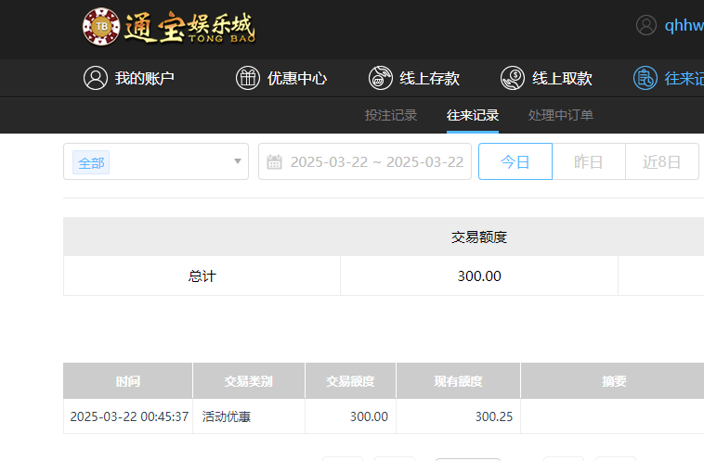This screenshot has width=704, height=461.
Task: Switch to 处理中订单 tab
Action: tap(560, 115)
